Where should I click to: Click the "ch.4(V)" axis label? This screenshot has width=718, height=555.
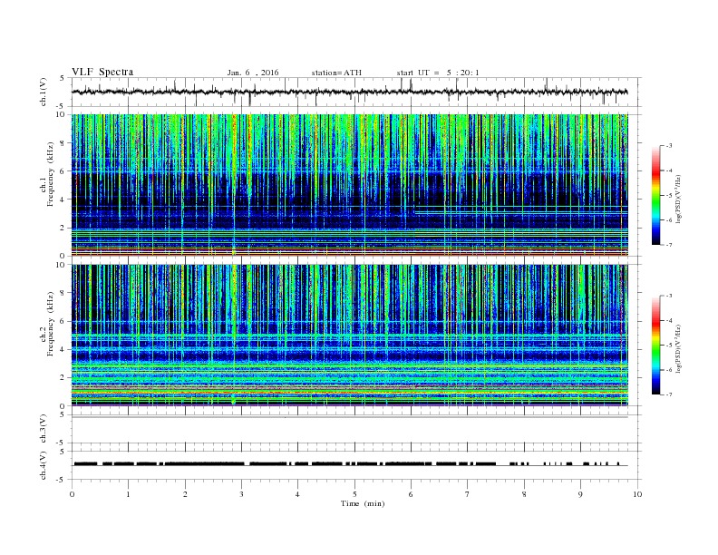click(43, 465)
